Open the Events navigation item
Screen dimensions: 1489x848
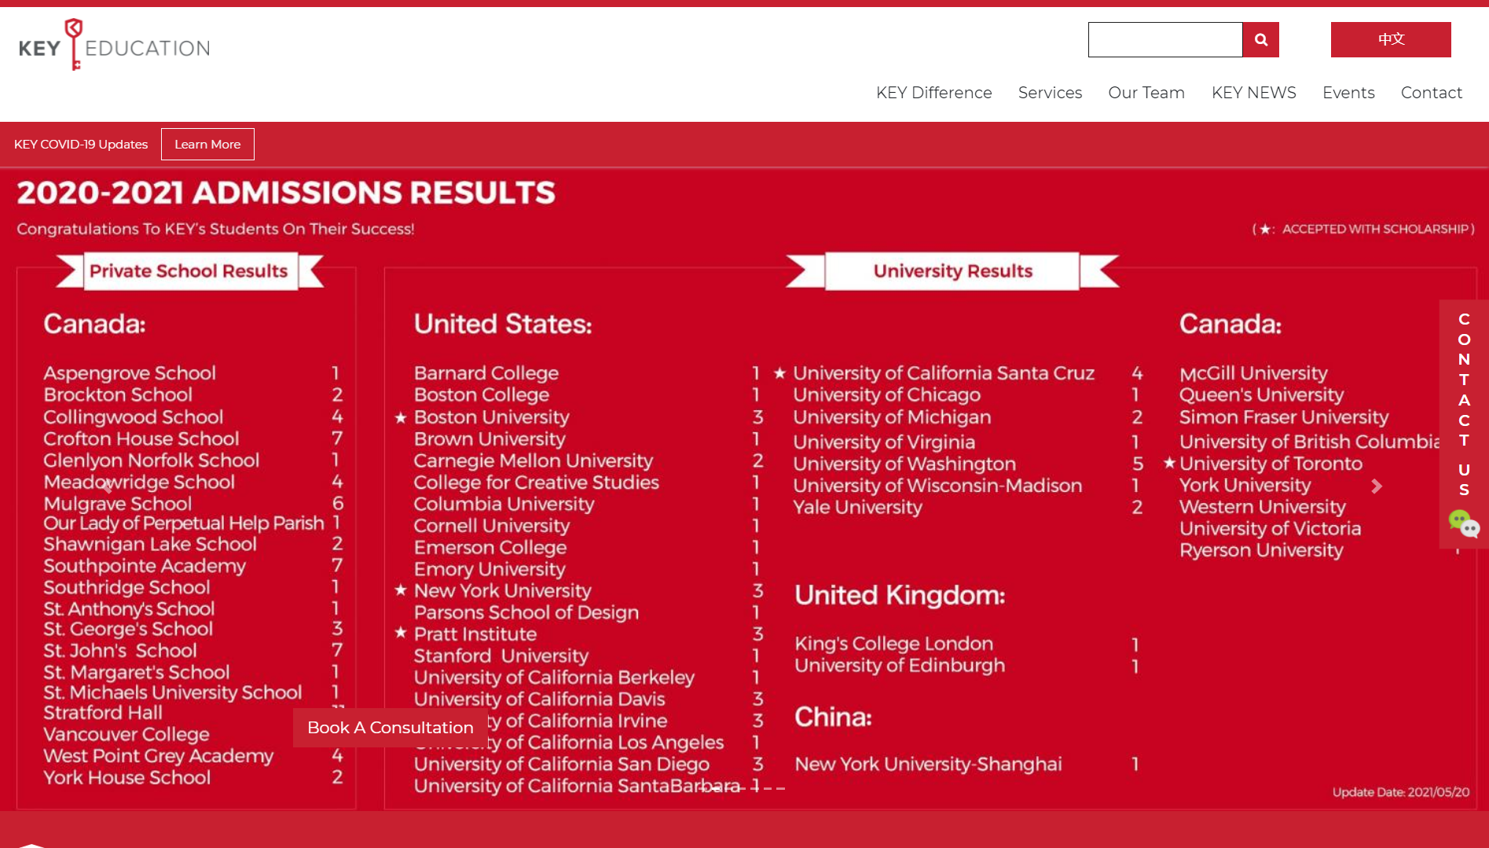click(1348, 93)
